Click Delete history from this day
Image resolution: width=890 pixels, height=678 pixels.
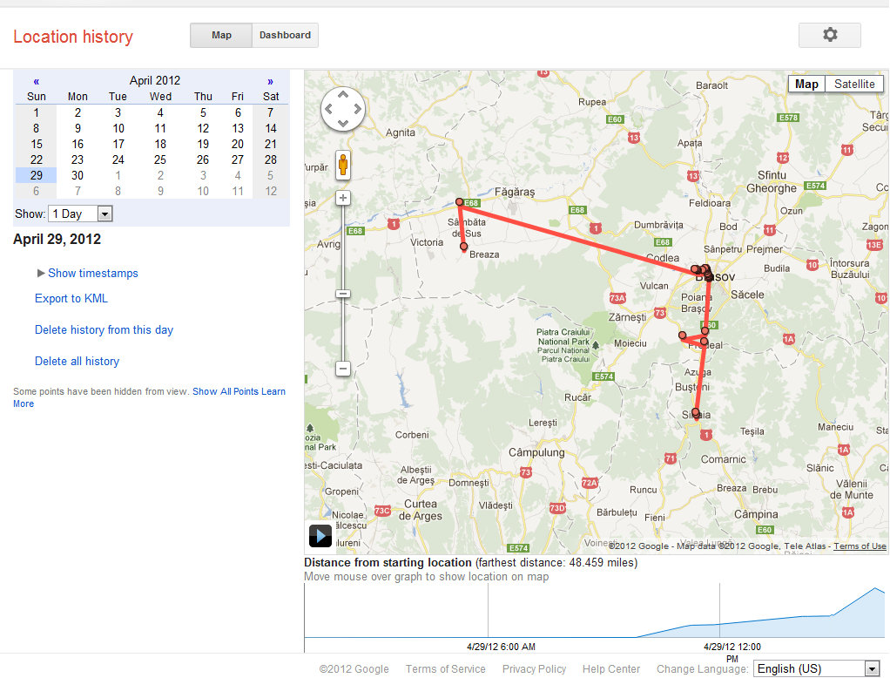pyautogui.click(x=104, y=330)
